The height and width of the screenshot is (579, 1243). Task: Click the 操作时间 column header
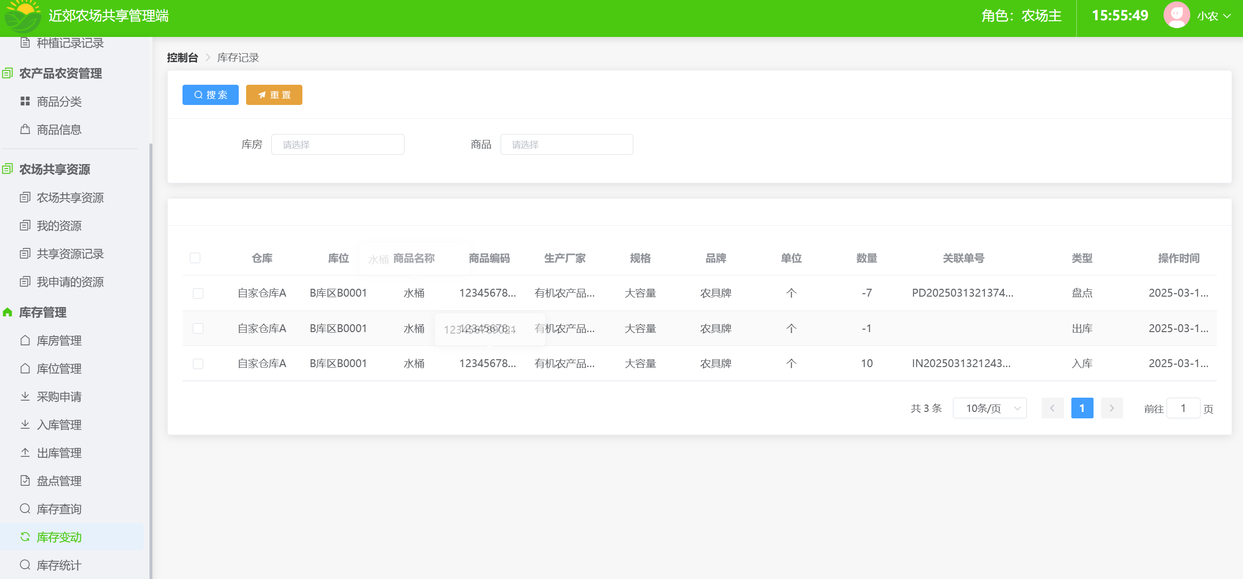coord(1179,258)
